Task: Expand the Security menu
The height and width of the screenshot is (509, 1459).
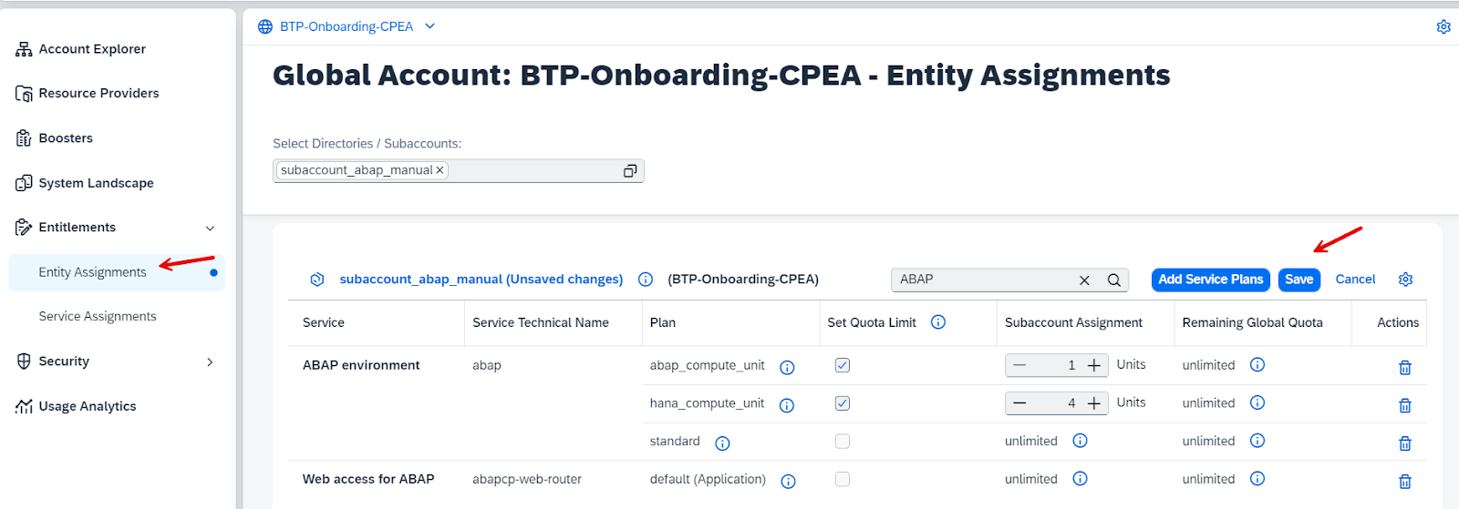Action: point(210,361)
